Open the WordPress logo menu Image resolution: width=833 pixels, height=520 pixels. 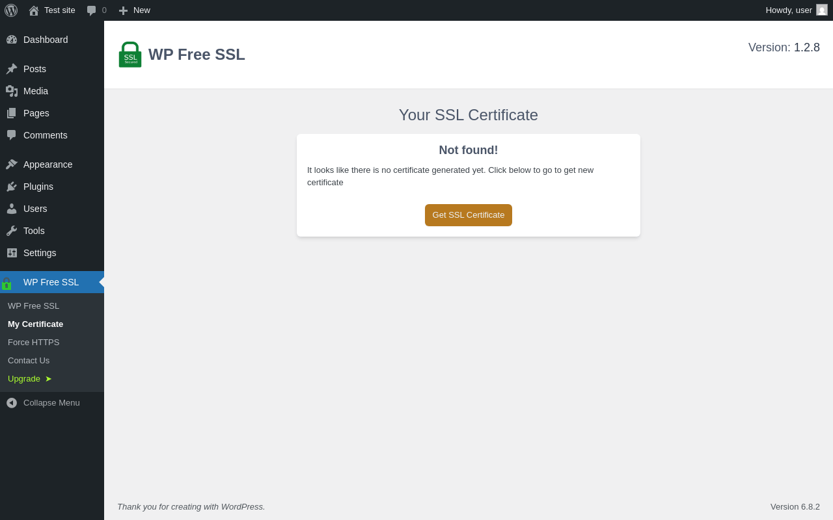tap(11, 10)
